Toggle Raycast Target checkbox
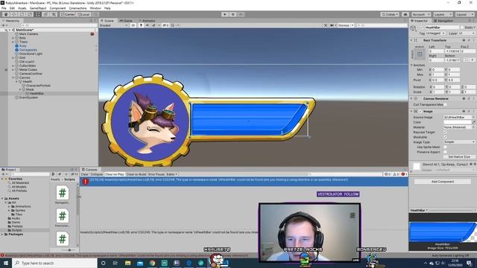This screenshot has width=477, height=268. coord(446,133)
